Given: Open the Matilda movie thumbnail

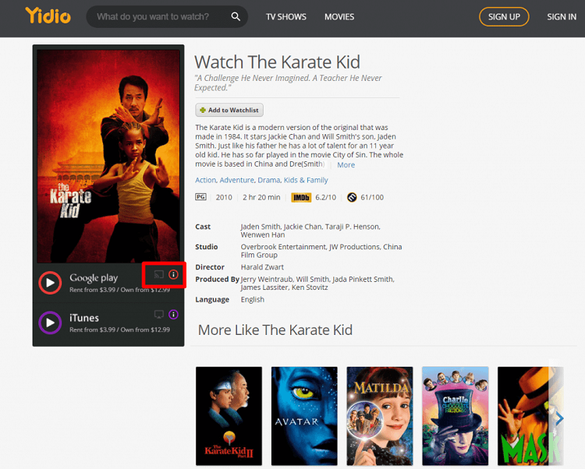Looking at the screenshot, I should (379, 416).
